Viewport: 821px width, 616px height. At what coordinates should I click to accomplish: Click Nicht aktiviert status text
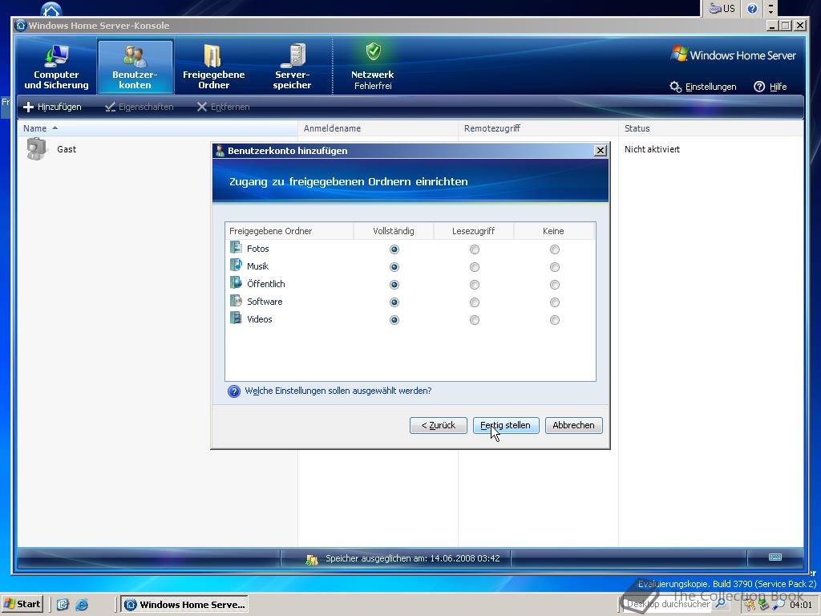tap(652, 149)
